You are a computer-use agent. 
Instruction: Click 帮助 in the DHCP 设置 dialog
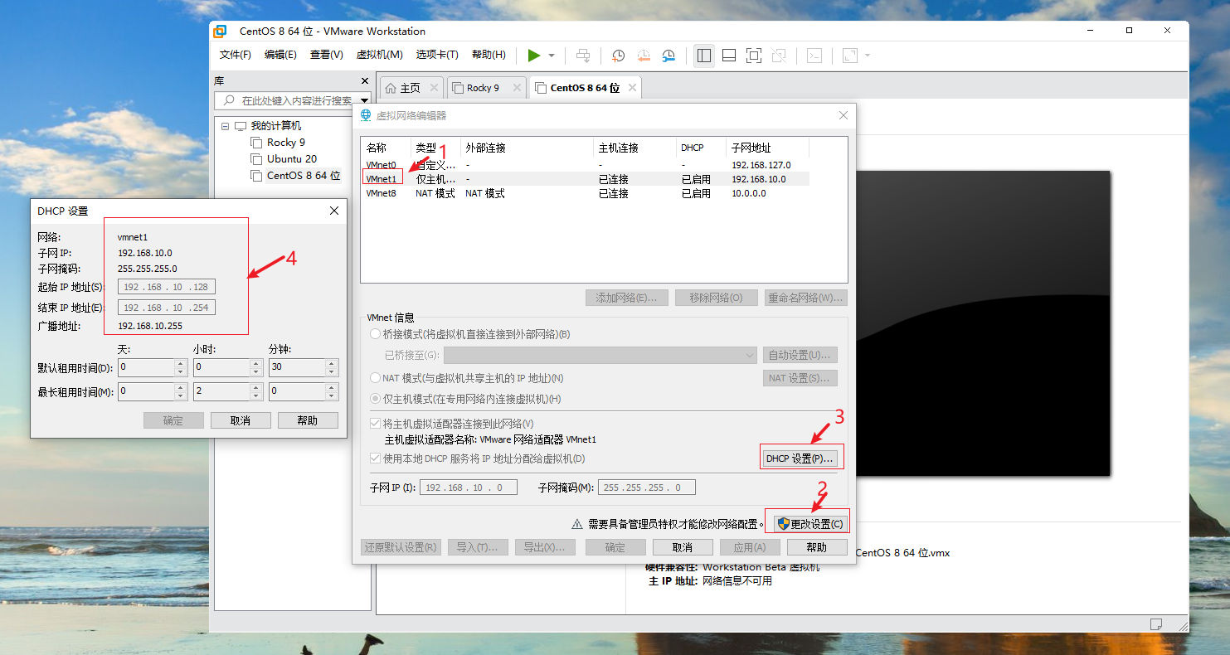(308, 420)
